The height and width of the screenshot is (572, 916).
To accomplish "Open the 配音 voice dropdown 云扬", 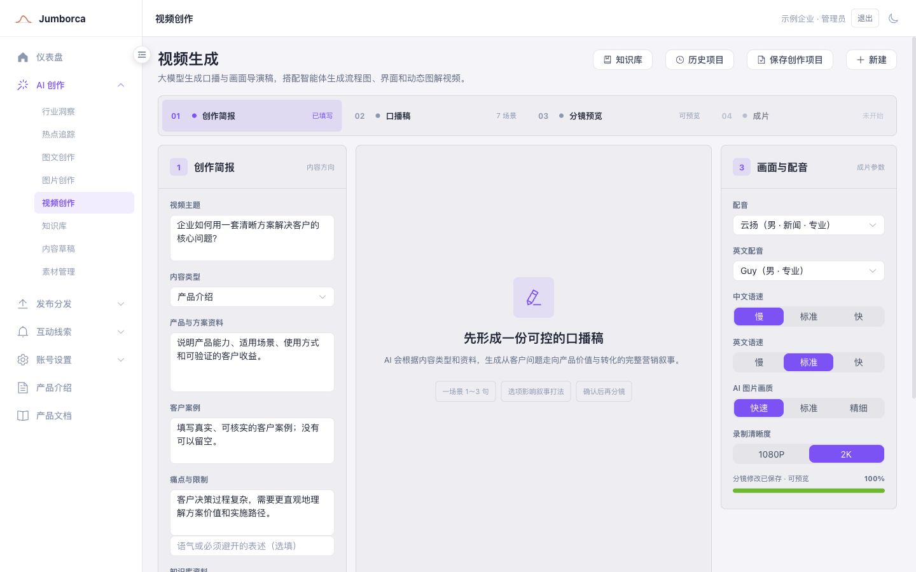I will point(808,225).
